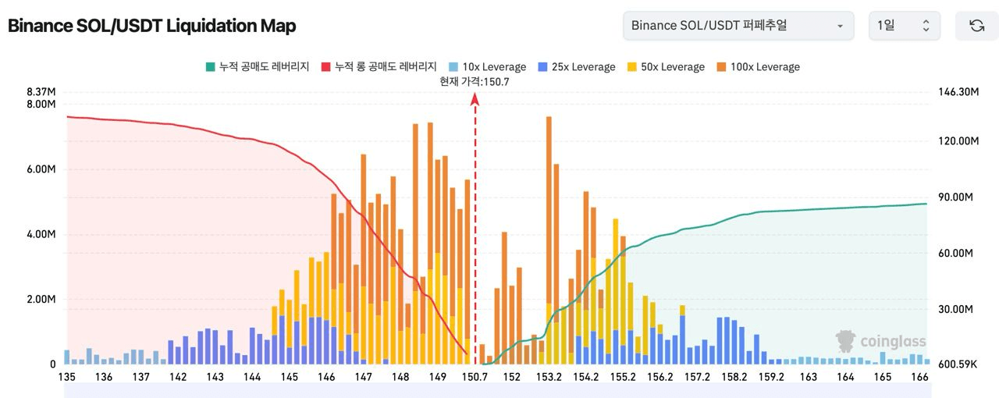Toggle the 50x Leverage legend item
Image resolution: width=999 pixels, height=398 pixels.
(x=666, y=67)
